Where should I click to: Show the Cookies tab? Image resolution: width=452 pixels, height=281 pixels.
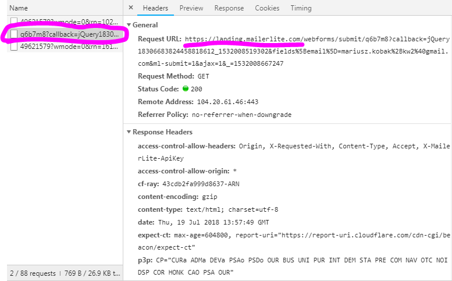click(267, 8)
